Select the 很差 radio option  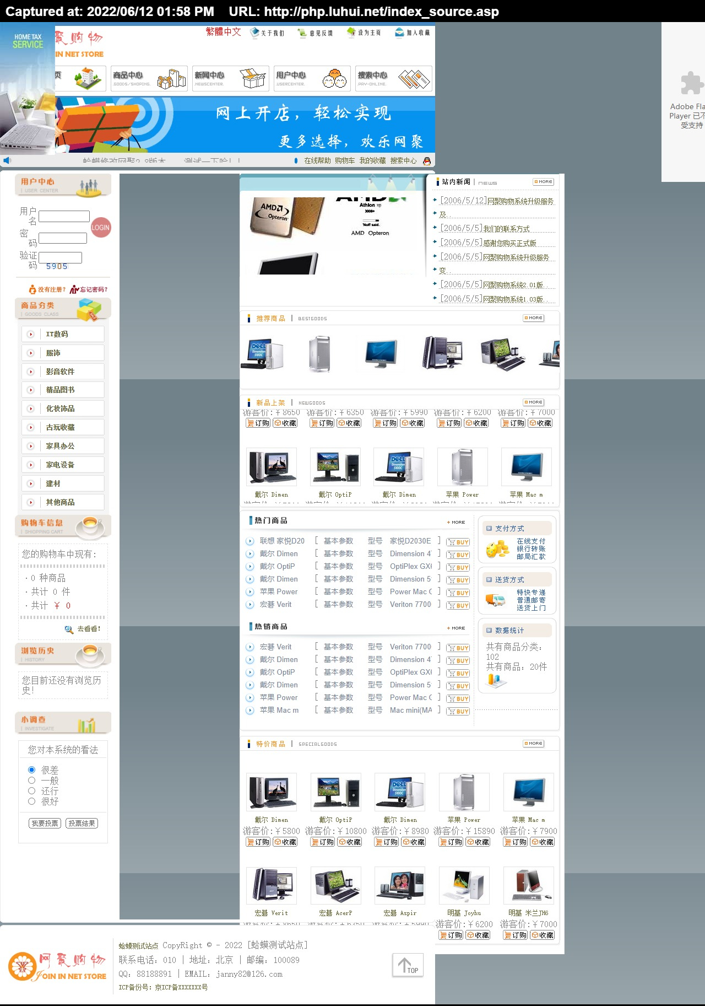pyautogui.click(x=31, y=770)
